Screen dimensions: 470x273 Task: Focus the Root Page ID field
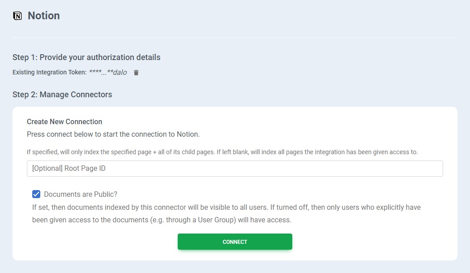coord(235,169)
